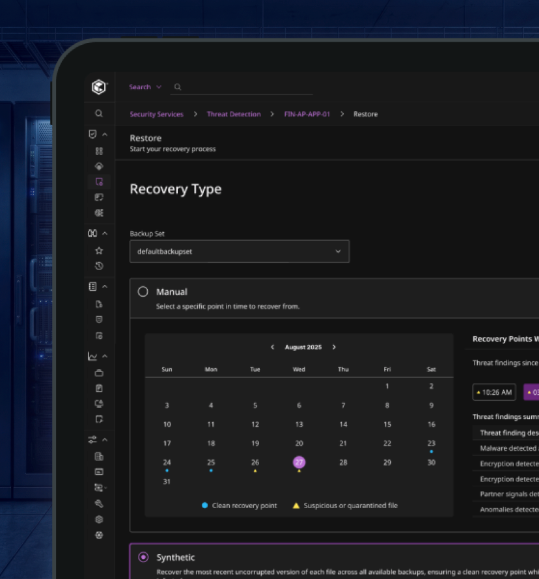Click the briefcase icon in the sidebar
This screenshot has width=539, height=579.
pos(99,373)
